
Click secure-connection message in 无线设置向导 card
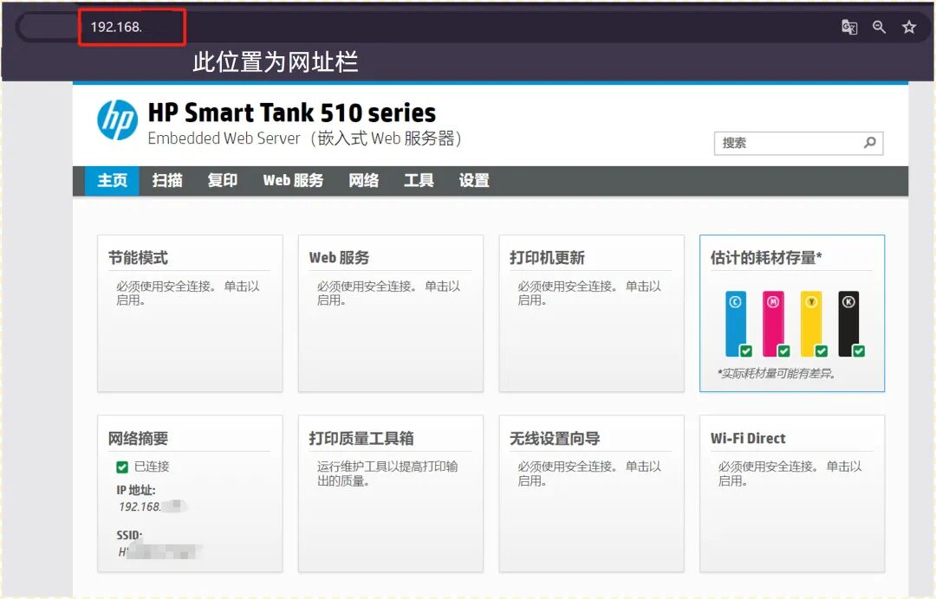coord(589,473)
